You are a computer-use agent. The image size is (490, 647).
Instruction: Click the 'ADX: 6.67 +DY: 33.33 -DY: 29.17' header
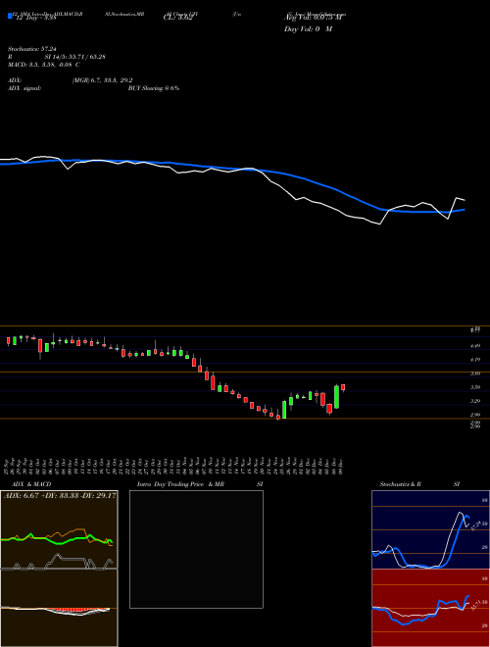coord(60,496)
